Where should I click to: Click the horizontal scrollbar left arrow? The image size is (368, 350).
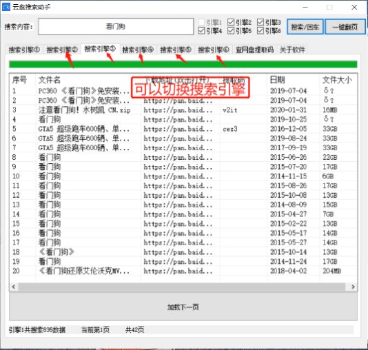[x=14, y=287]
